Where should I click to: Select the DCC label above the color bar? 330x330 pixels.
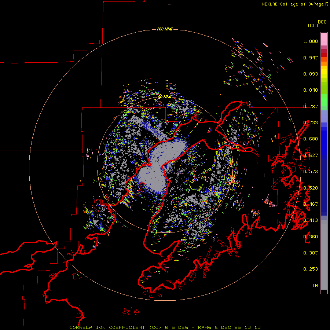pos(322,22)
